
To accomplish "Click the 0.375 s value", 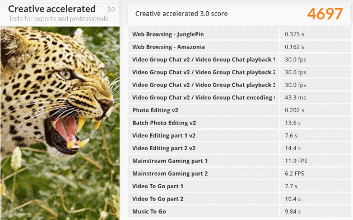I will click(294, 34).
